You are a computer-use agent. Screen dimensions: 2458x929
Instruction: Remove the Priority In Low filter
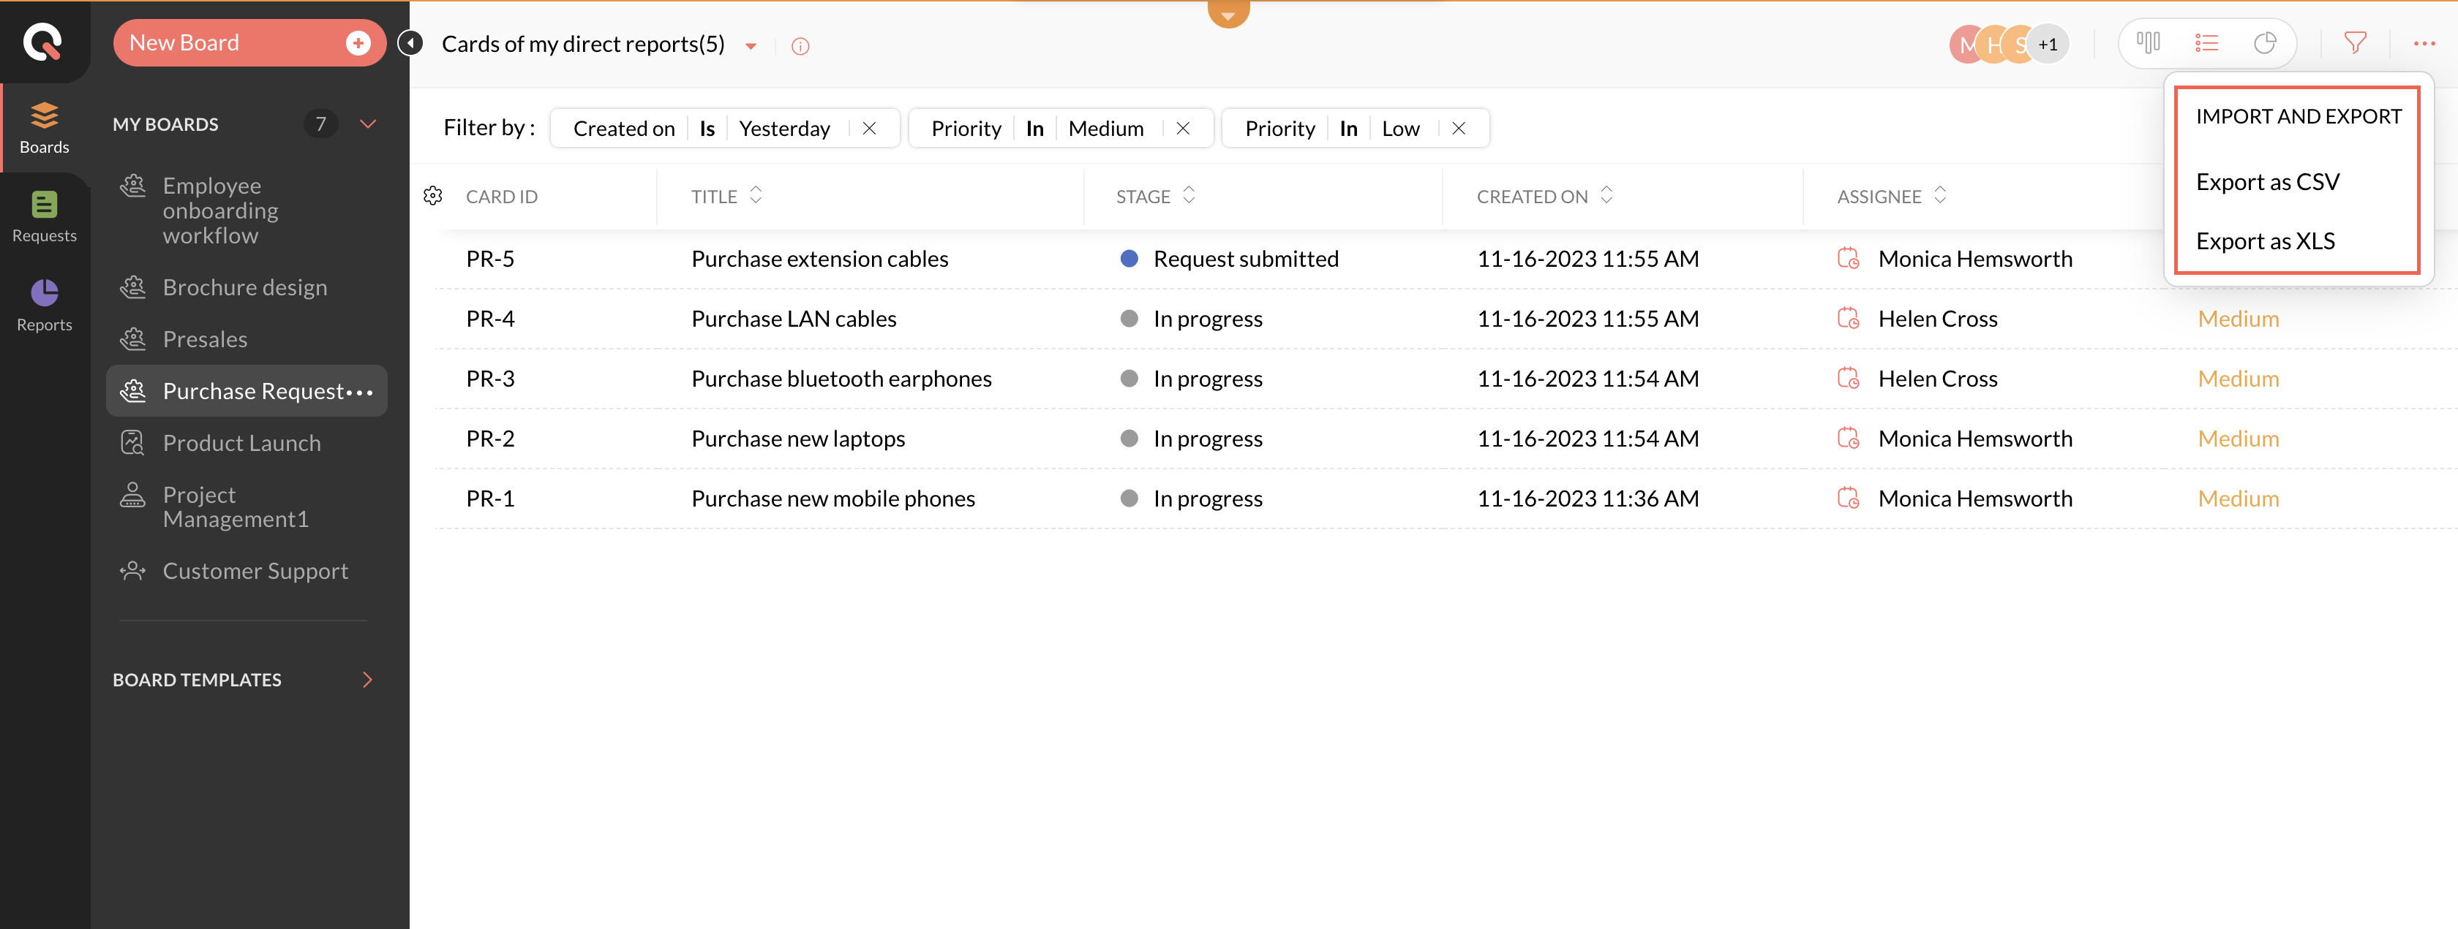(x=1458, y=128)
